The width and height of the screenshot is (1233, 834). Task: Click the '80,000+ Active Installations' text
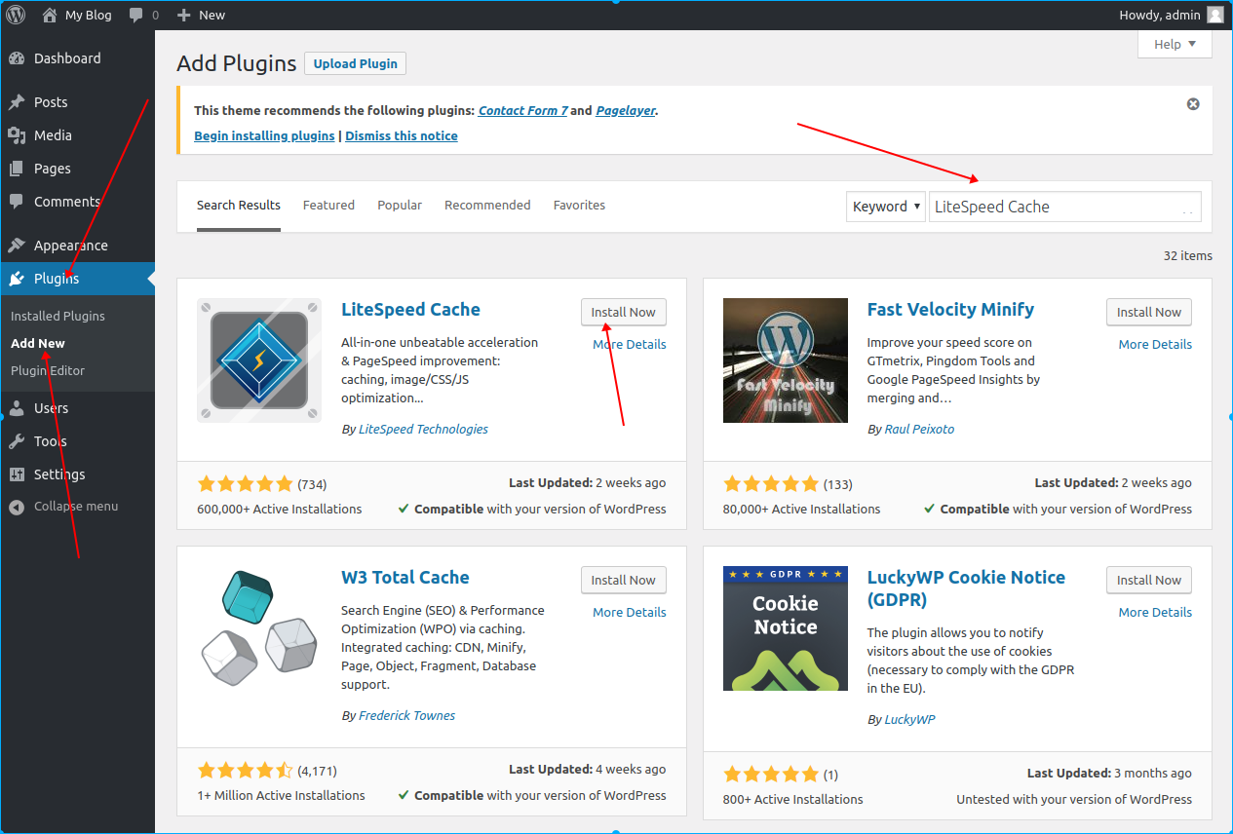(801, 510)
